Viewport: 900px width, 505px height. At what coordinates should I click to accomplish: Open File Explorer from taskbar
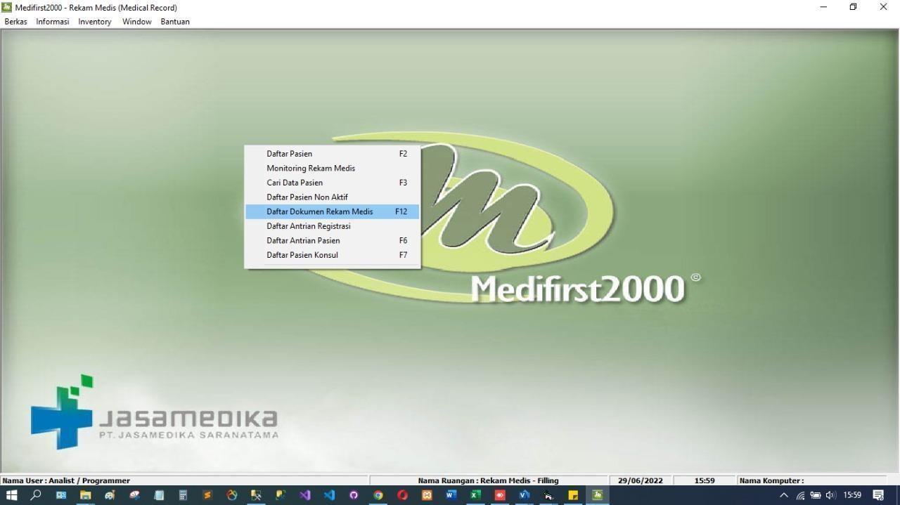pos(85,495)
